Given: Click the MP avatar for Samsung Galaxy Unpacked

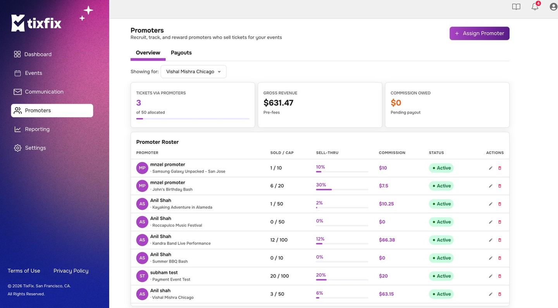Looking at the screenshot, I should click(142, 168).
